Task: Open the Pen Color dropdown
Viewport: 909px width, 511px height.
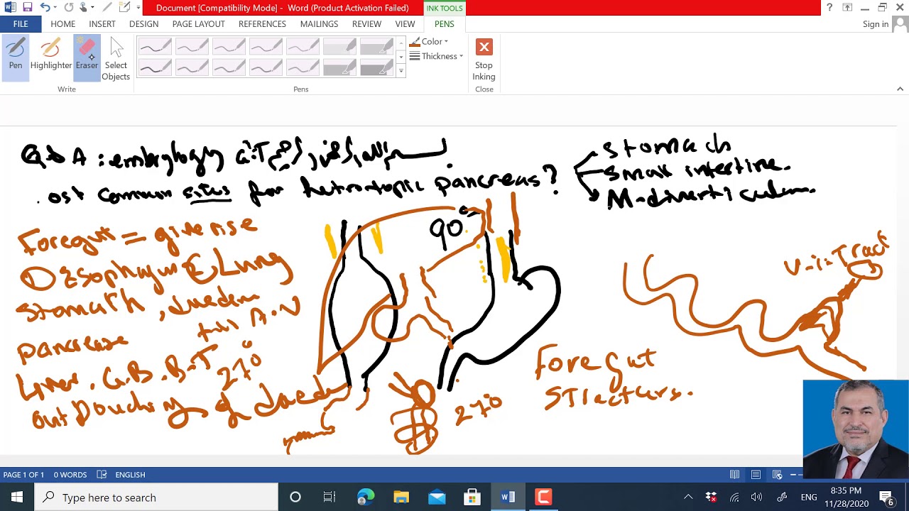Action: 429,42
